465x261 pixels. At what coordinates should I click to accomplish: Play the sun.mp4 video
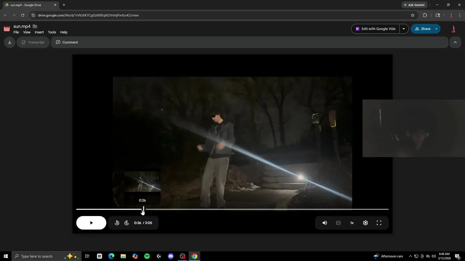(x=91, y=223)
